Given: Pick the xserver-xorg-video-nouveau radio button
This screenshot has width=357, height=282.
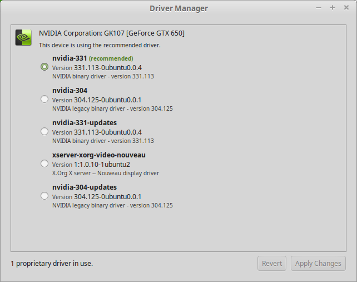Looking at the screenshot, I should 44,164.
